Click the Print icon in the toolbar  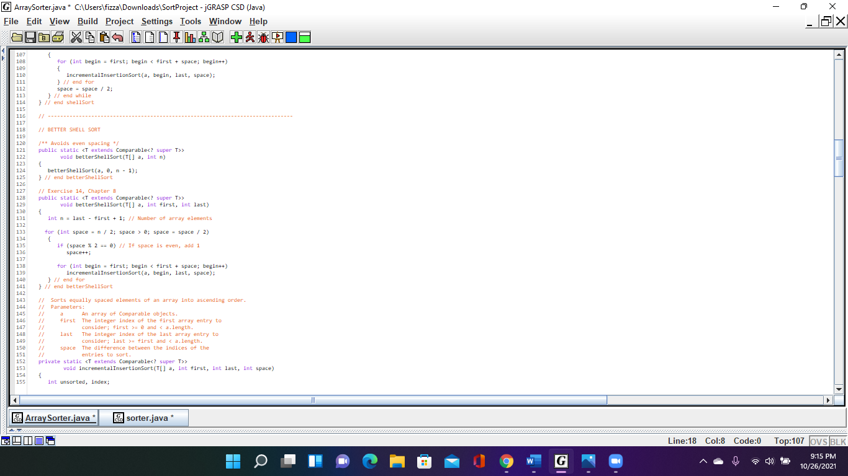(56, 37)
